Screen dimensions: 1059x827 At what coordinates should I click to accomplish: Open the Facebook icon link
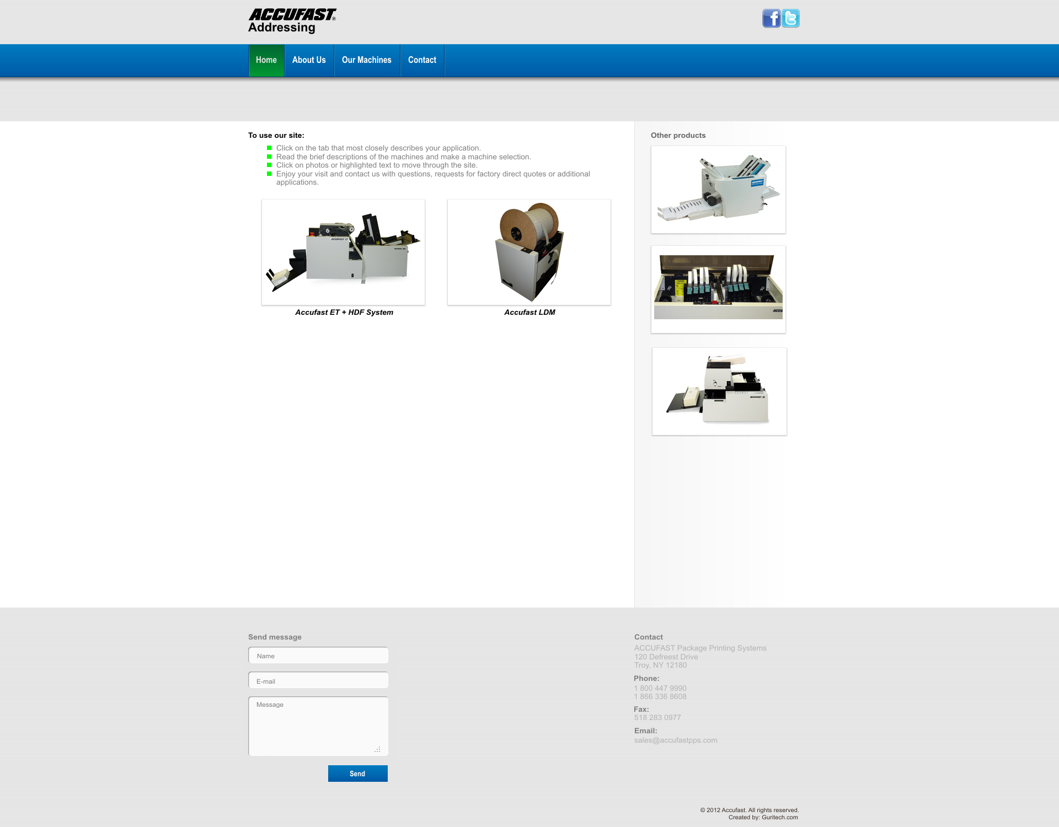coord(771,18)
